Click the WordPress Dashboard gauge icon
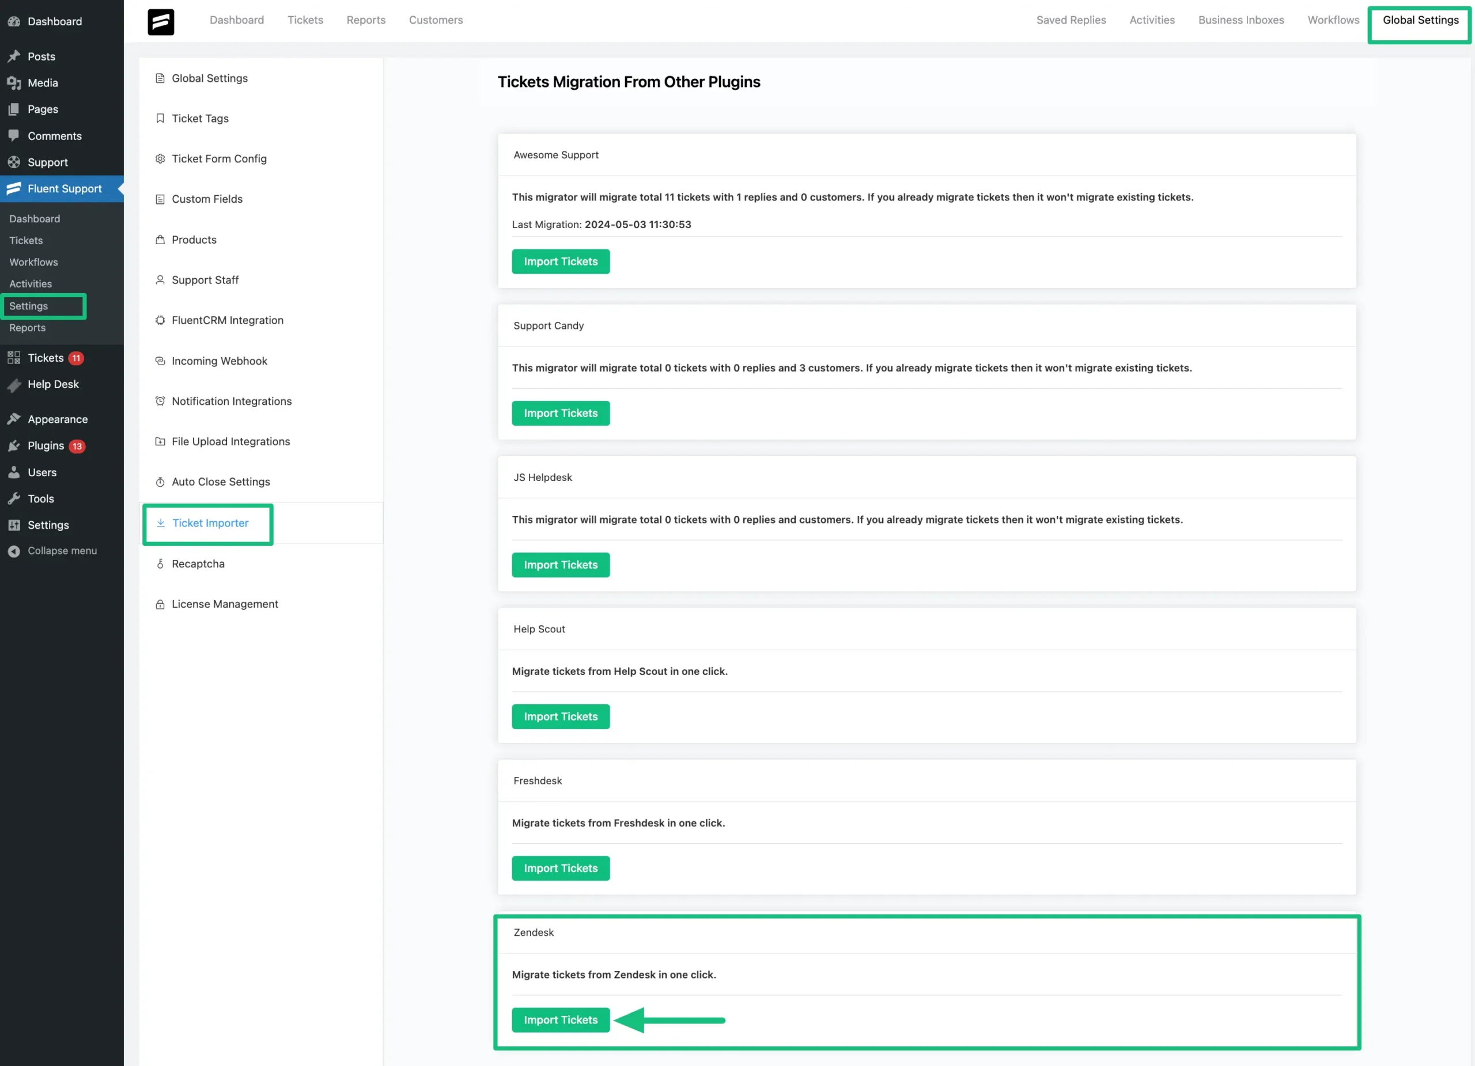Image resolution: width=1475 pixels, height=1066 pixels. tap(14, 21)
